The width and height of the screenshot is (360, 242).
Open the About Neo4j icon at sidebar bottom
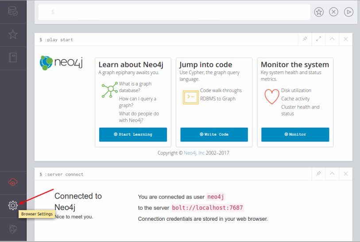pos(13,229)
